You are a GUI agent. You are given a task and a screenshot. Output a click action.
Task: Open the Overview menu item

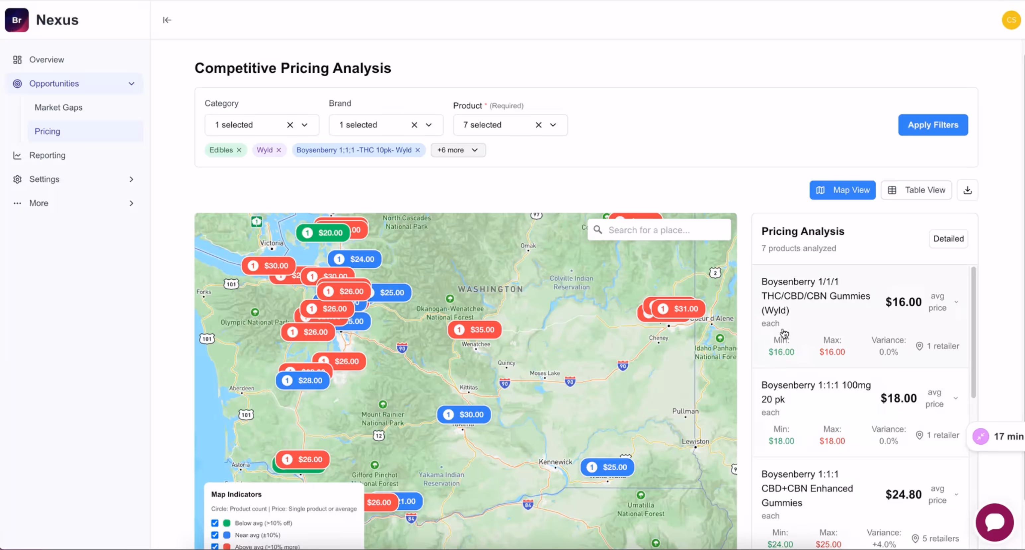pos(74,60)
